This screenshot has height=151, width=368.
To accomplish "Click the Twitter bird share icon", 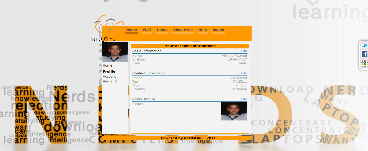I will point(365,46).
